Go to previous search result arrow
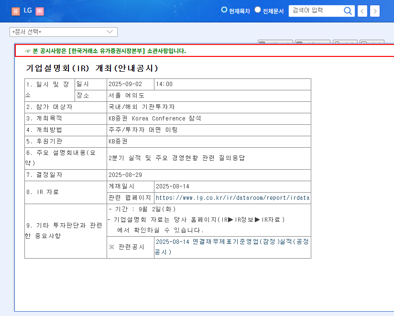This screenshot has width=394, height=316. (362, 11)
